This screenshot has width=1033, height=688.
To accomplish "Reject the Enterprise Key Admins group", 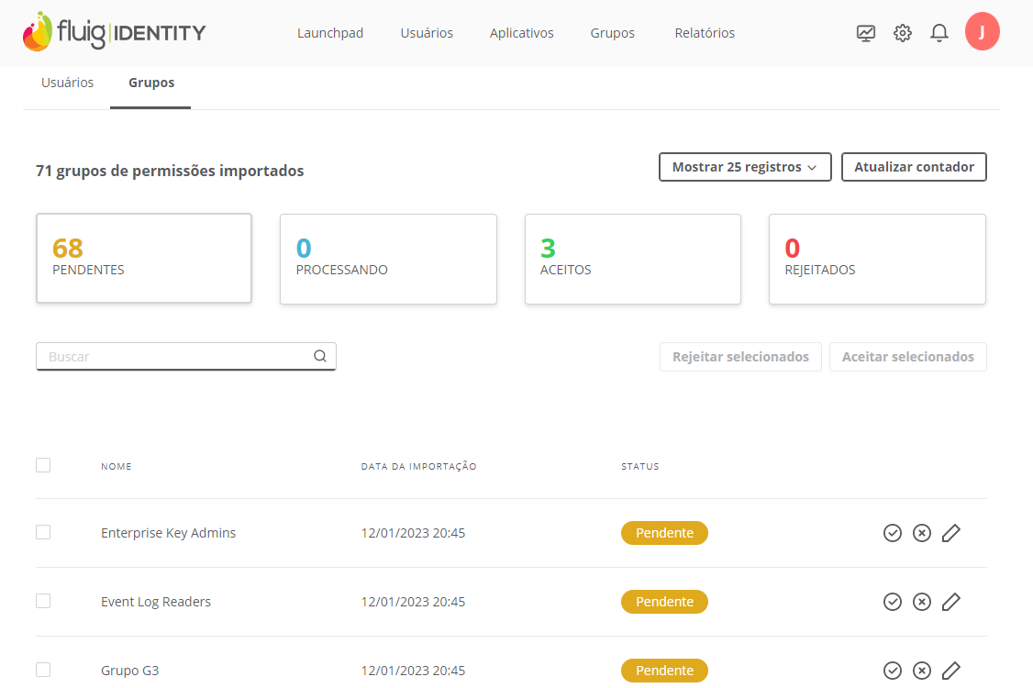I will (922, 533).
